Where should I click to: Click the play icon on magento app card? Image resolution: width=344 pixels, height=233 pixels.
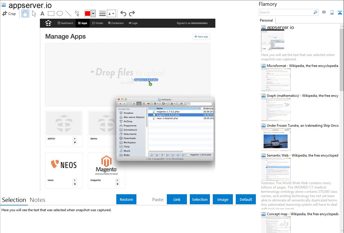click(x=117, y=180)
